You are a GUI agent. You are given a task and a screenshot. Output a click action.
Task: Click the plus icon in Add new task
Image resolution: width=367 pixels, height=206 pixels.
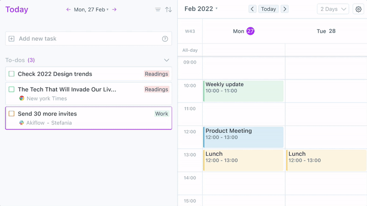pos(11,39)
